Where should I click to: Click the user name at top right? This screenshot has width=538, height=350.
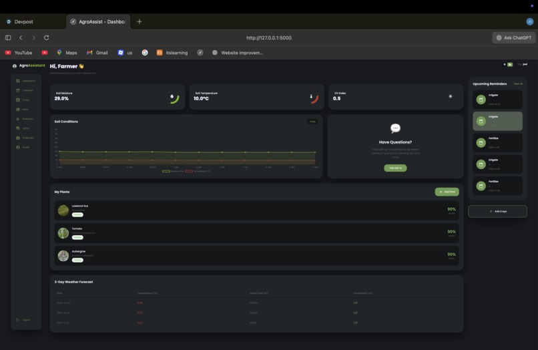525,64
